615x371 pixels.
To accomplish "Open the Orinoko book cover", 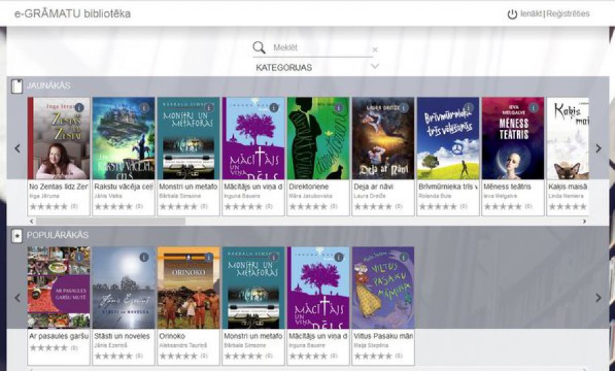I will (x=188, y=288).
